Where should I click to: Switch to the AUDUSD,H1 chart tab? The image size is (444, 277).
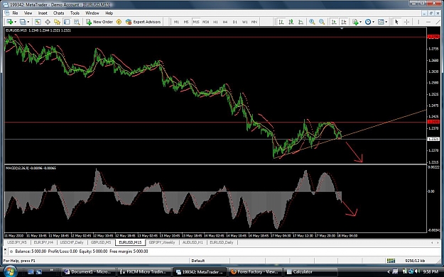point(193,242)
